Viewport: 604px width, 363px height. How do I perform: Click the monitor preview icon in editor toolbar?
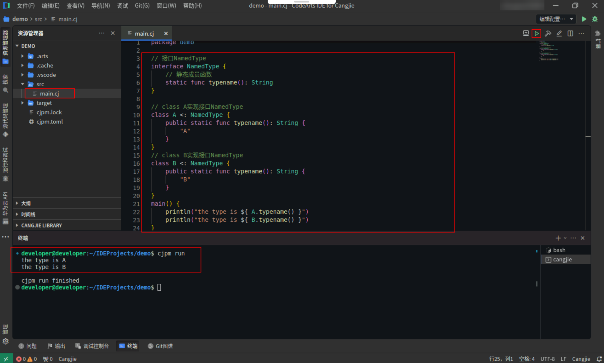click(526, 33)
